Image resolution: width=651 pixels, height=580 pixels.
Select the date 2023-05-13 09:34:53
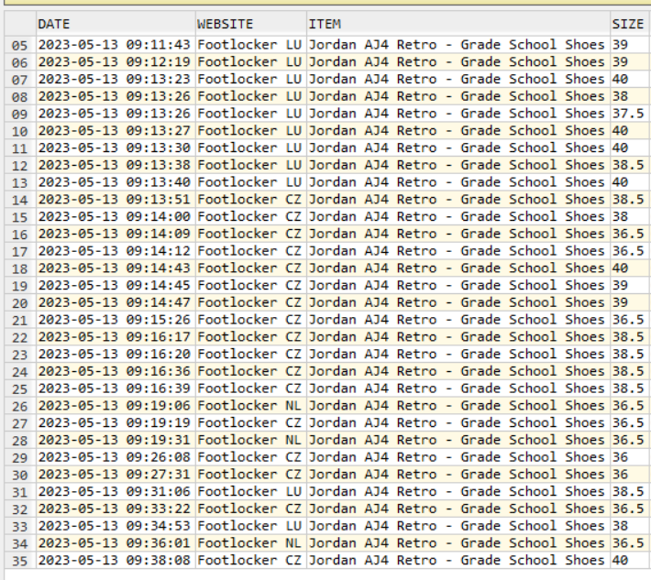pyautogui.click(x=115, y=526)
